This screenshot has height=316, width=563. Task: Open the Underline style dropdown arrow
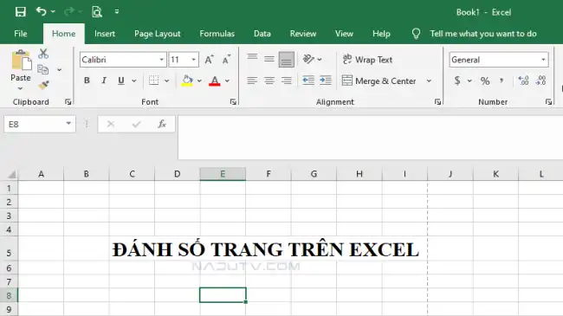[134, 81]
